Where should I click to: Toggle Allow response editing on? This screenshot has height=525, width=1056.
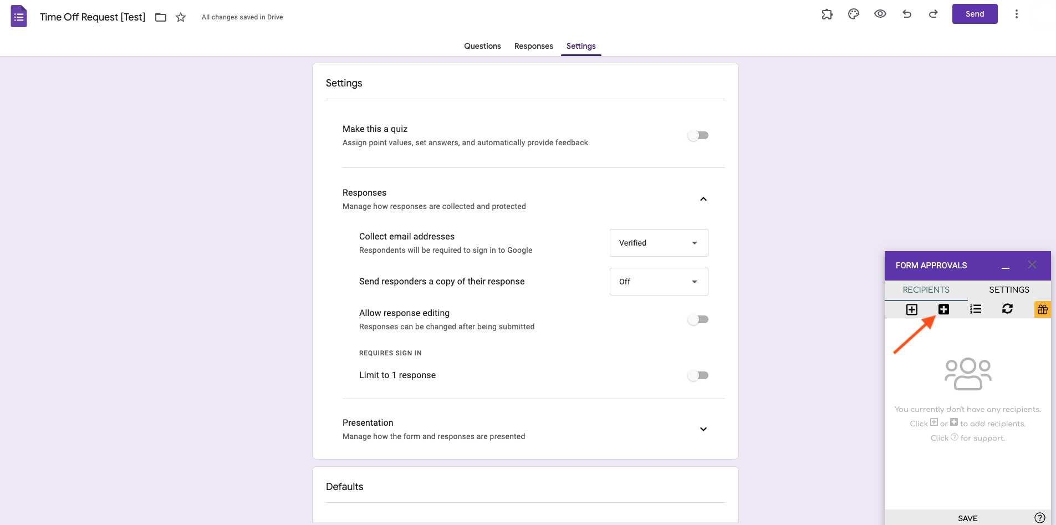point(698,319)
